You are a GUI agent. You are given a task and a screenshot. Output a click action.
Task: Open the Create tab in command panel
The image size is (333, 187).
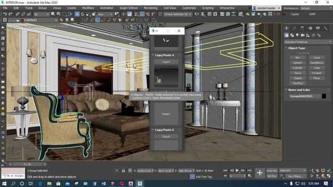(287, 28)
